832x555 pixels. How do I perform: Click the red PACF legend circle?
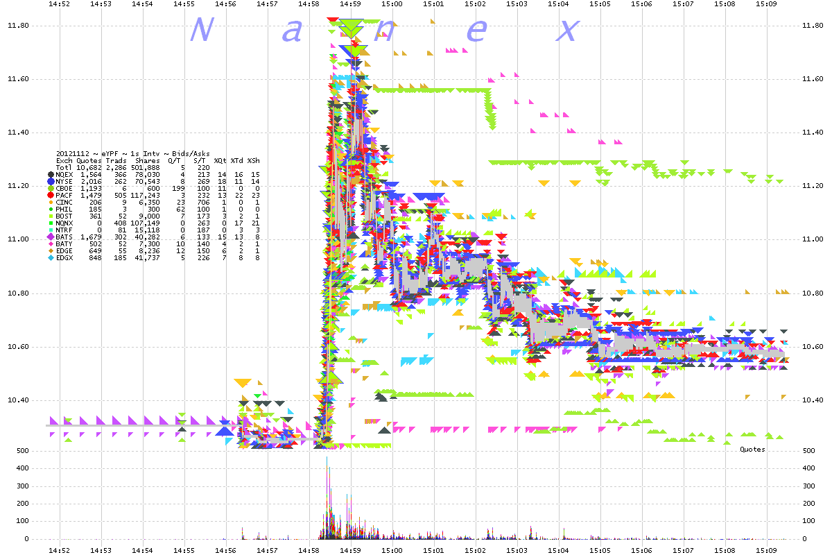pos(51,195)
